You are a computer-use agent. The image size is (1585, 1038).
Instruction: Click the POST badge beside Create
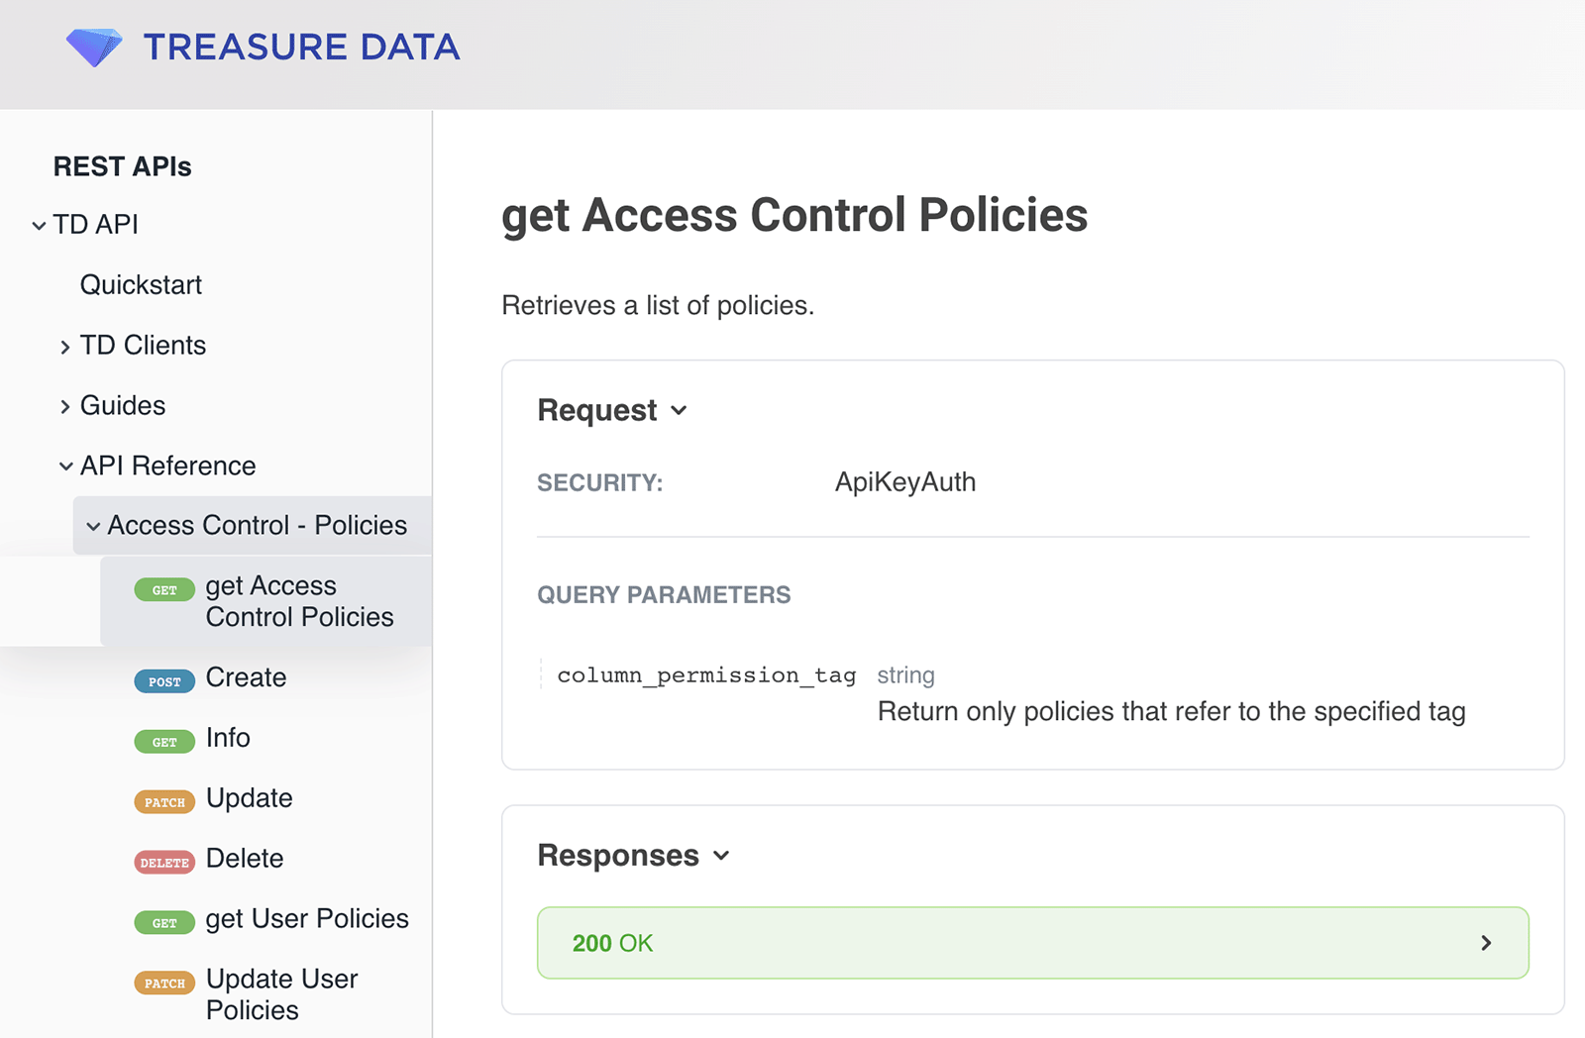164,682
